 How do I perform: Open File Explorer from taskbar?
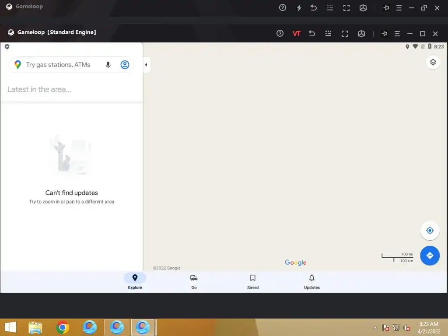(x=35, y=327)
